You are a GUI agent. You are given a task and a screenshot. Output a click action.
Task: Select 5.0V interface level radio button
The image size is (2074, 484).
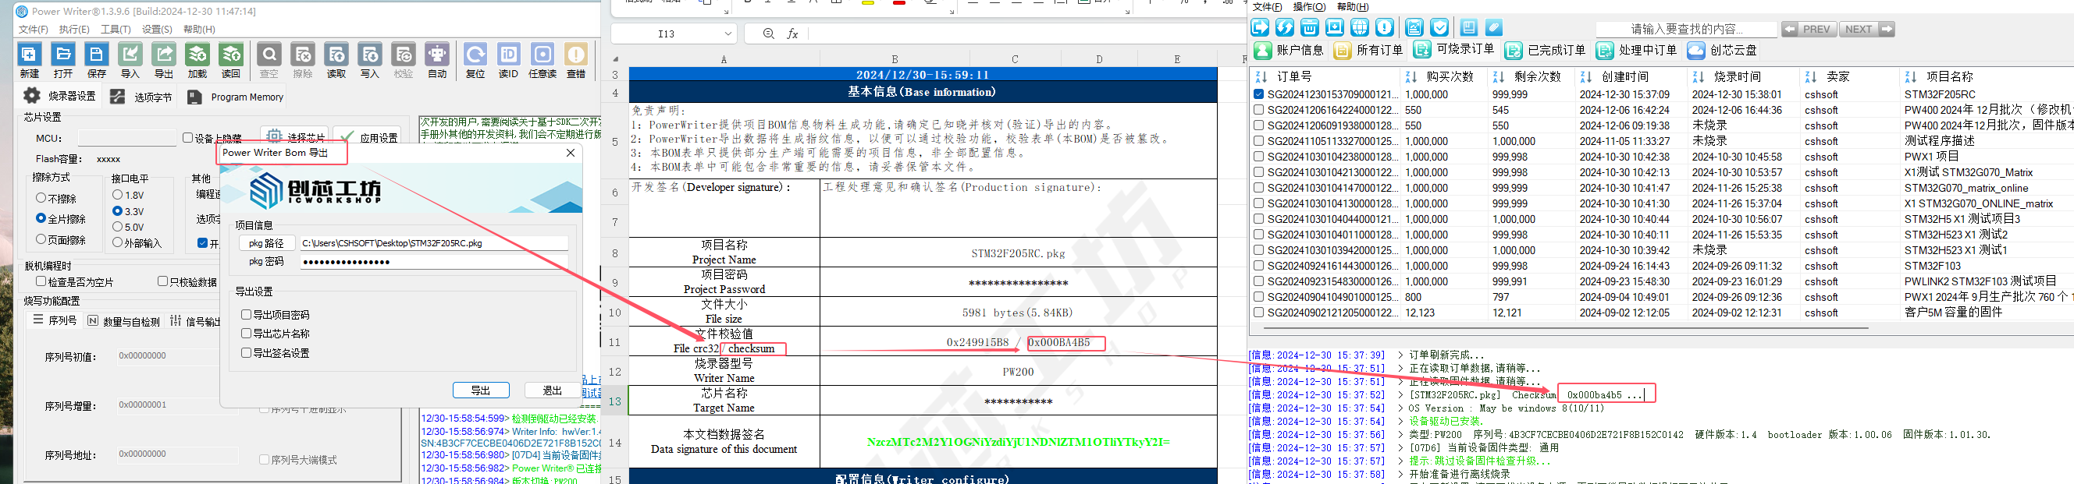(118, 228)
